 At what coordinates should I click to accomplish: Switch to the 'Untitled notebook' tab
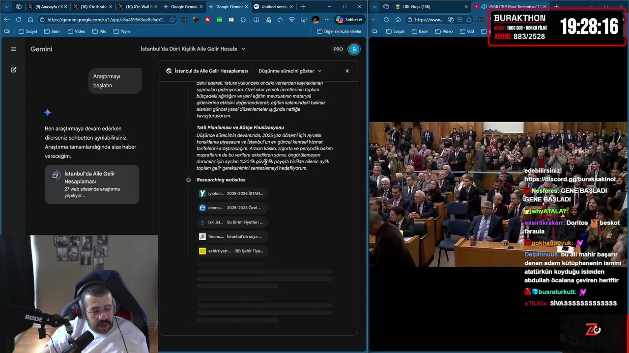click(273, 6)
